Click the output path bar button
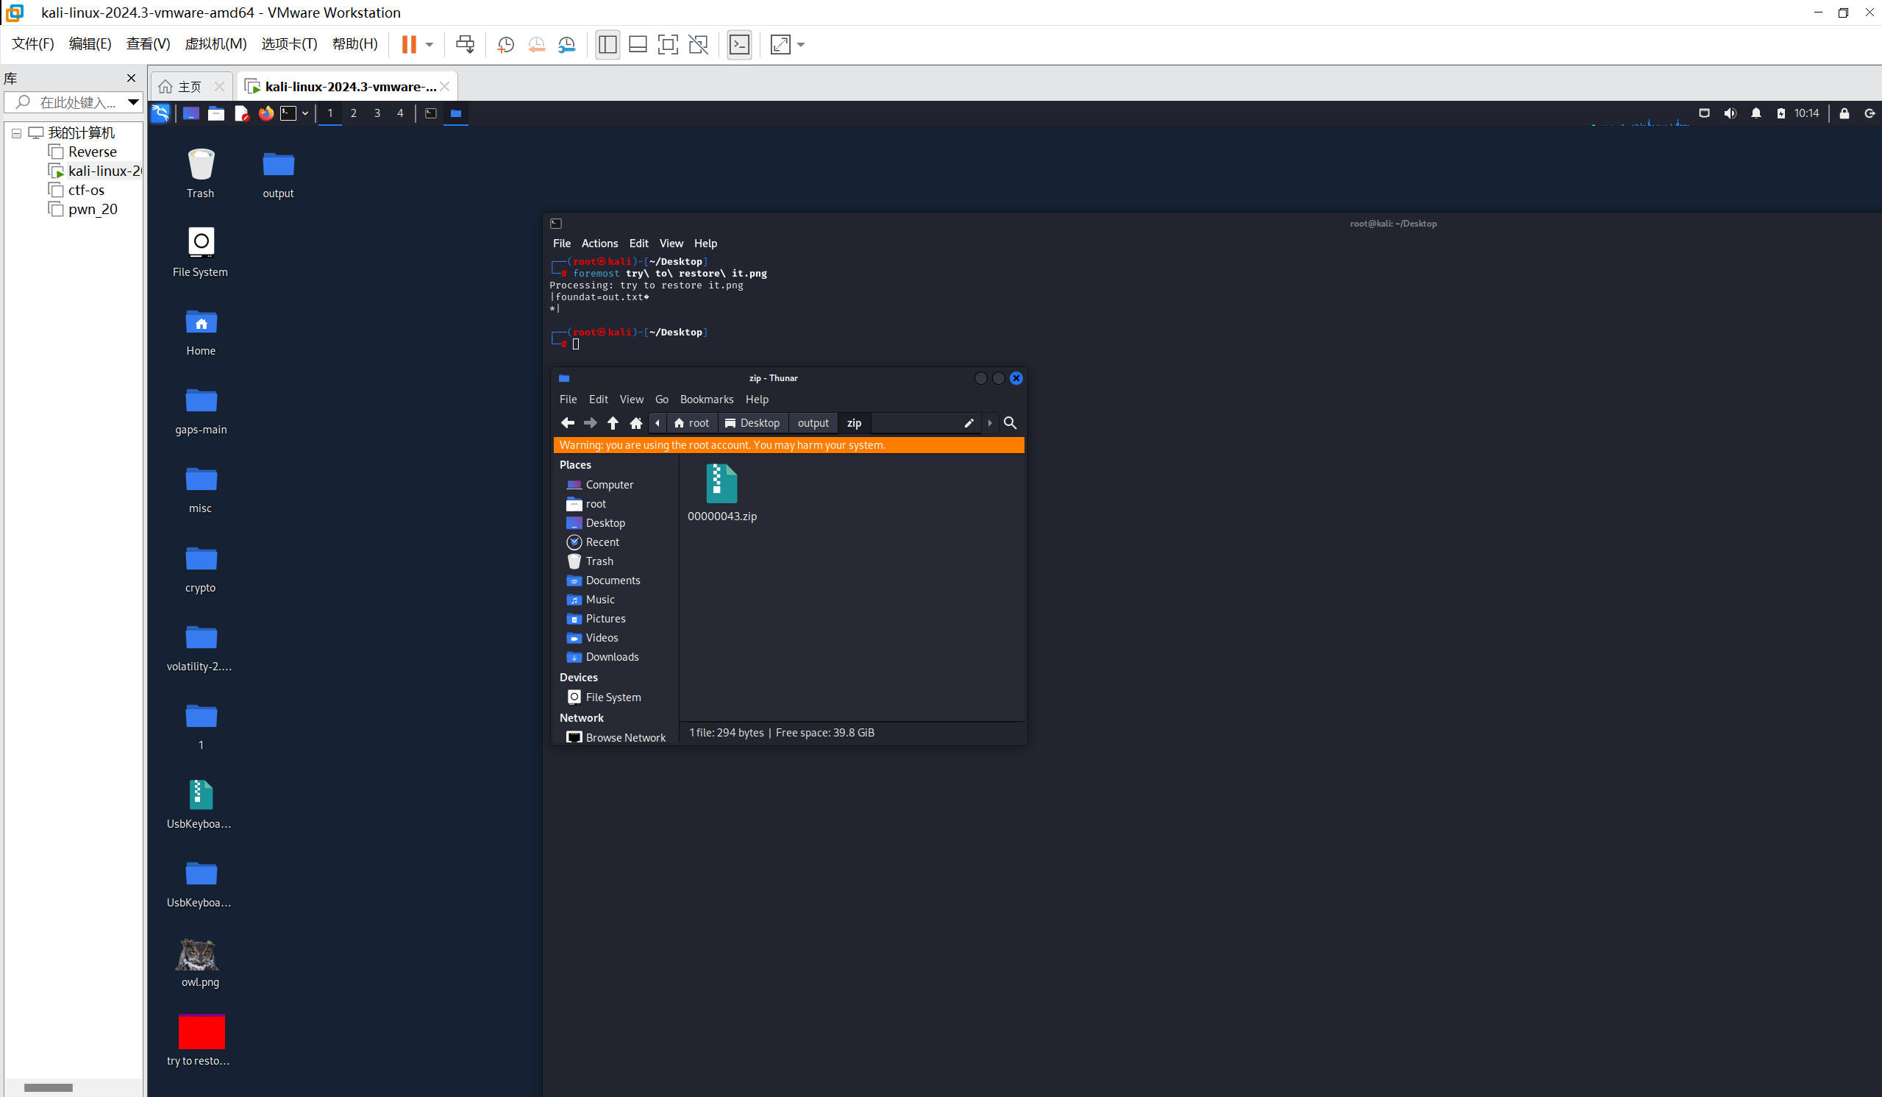The image size is (1882, 1097). 813,423
